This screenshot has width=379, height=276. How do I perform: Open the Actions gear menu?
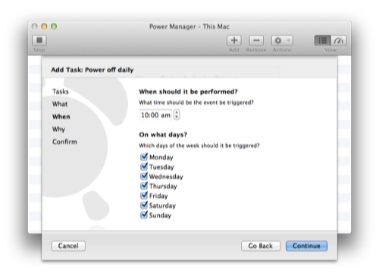tap(282, 40)
